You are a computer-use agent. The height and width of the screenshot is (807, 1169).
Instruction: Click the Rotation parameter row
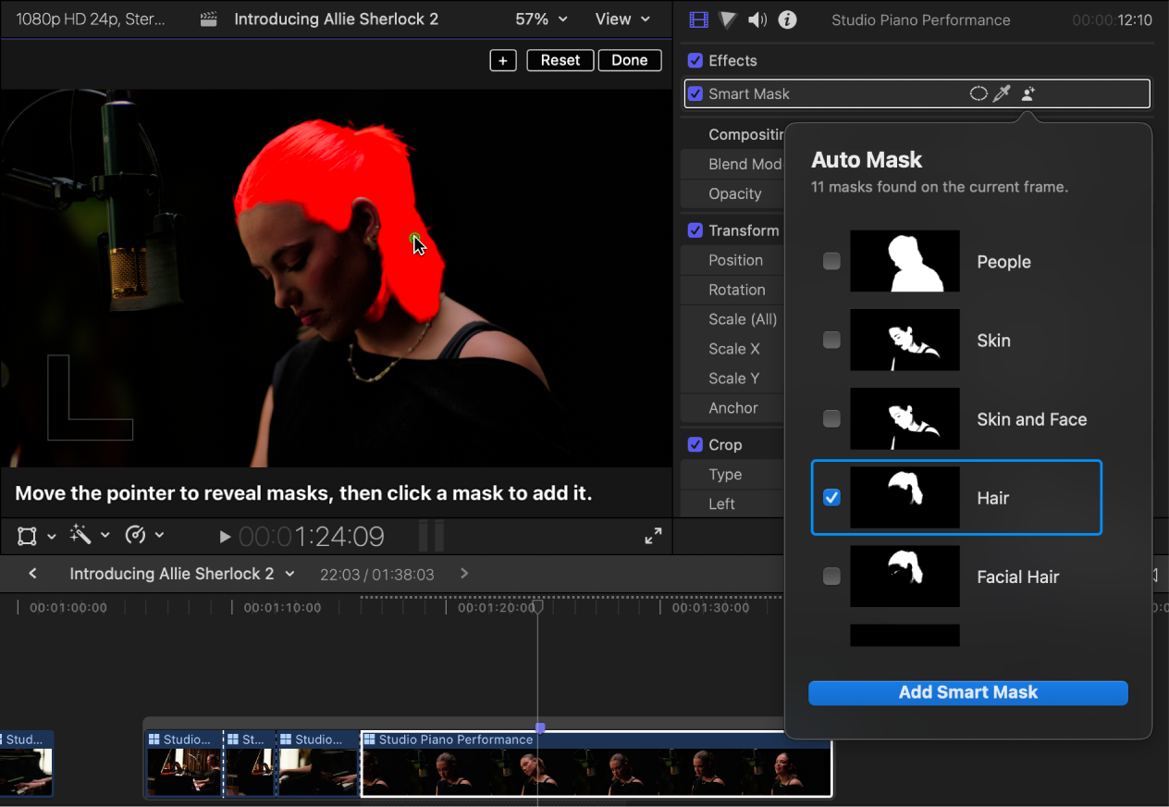[732, 290]
